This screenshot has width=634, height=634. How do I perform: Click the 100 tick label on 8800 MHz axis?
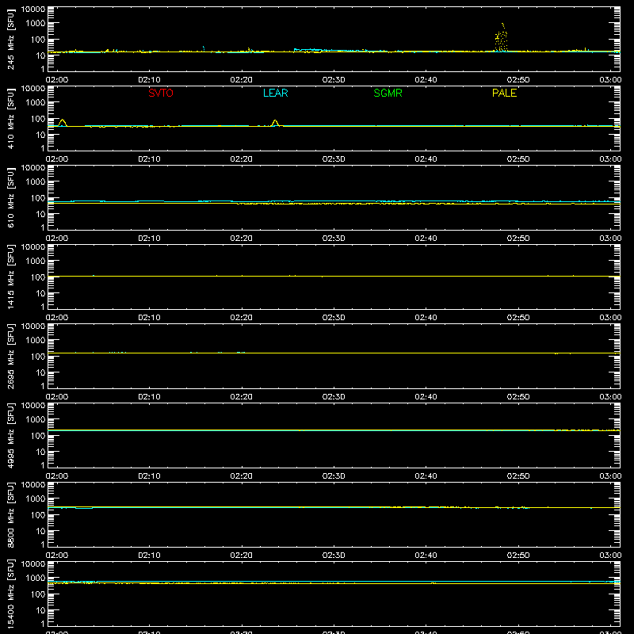tap(38, 515)
